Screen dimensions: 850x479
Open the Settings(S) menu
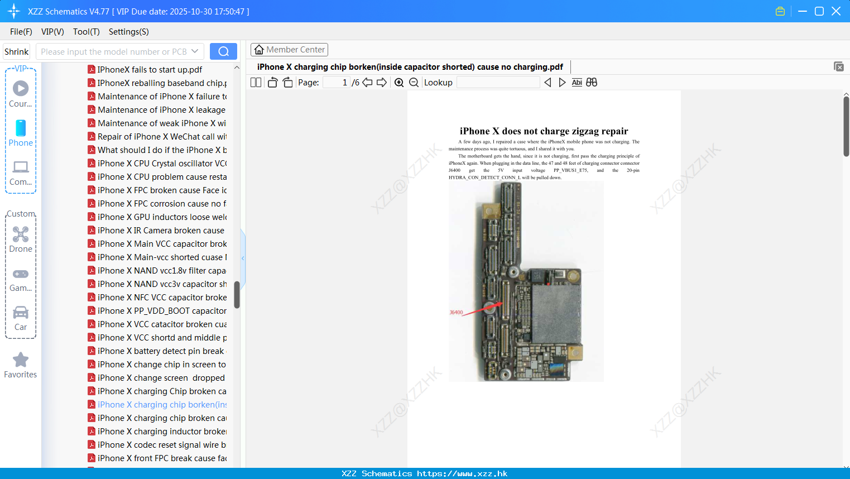(129, 32)
